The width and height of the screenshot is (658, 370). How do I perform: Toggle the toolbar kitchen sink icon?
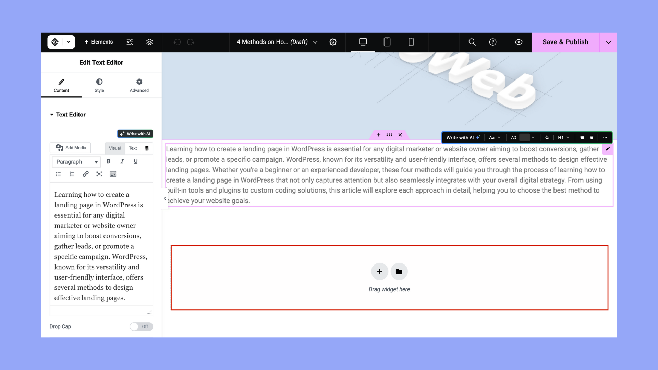click(113, 174)
